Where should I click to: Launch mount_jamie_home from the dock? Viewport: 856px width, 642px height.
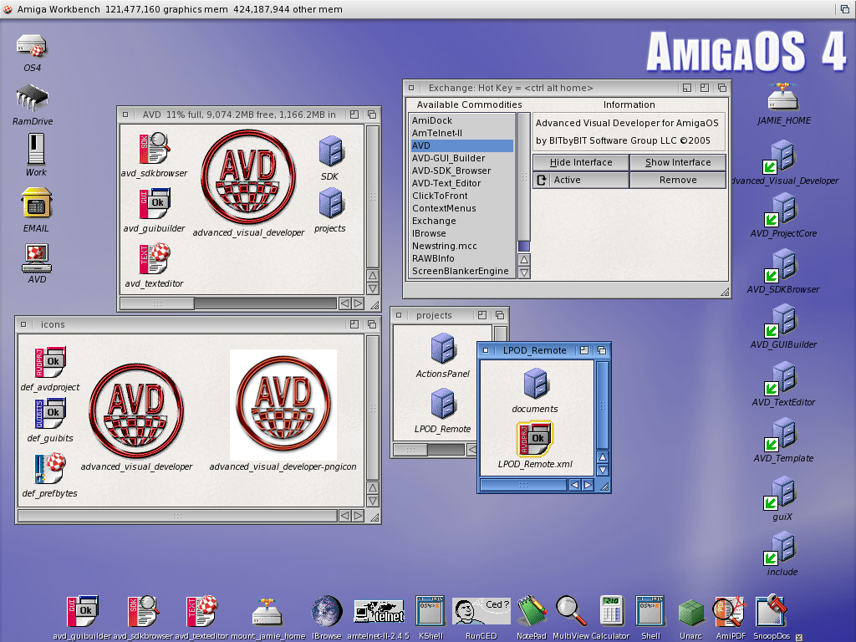tap(267, 612)
